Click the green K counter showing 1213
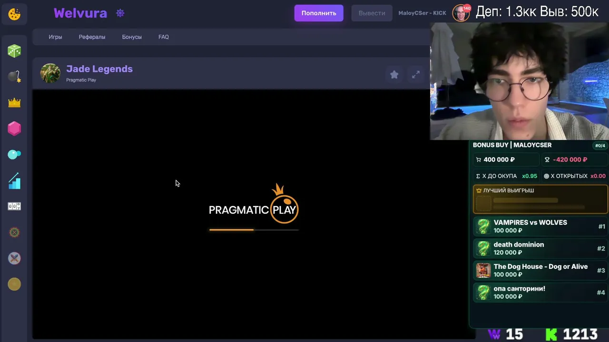609x342 pixels. (571, 334)
